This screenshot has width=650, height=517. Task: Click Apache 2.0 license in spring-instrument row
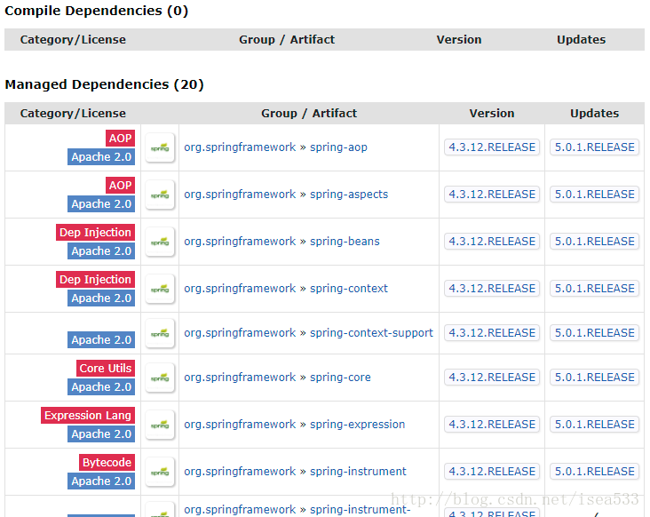(101, 481)
